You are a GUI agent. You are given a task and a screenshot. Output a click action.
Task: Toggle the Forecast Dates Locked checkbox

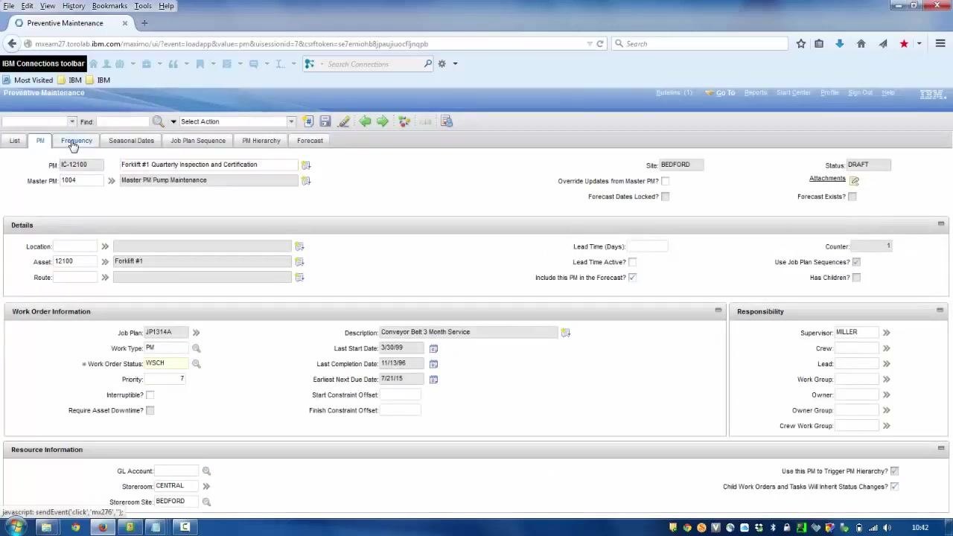point(666,197)
